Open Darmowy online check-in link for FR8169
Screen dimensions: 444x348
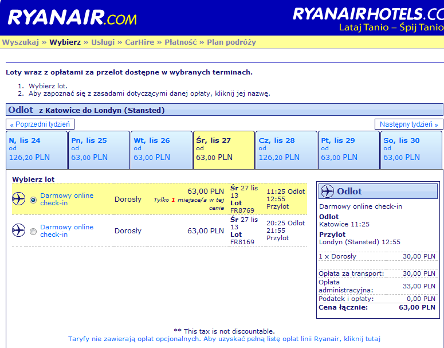pos(67,230)
